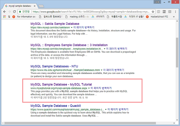180x126 pixels.
Task: Open 'MySQL :: Sakila Sample Database' result
Action: coord(55,24)
